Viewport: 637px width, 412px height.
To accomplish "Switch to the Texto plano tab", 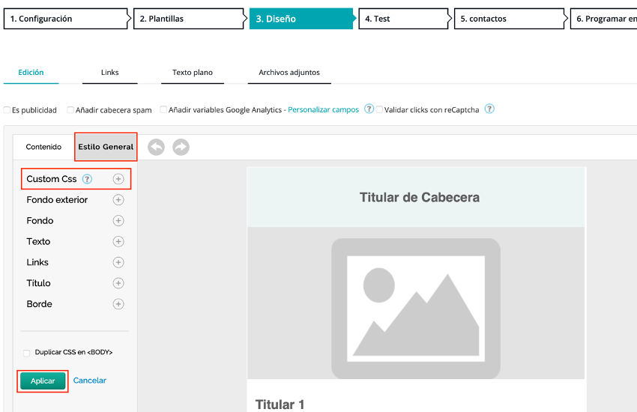I will pyautogui.click(x=193, y=73).
